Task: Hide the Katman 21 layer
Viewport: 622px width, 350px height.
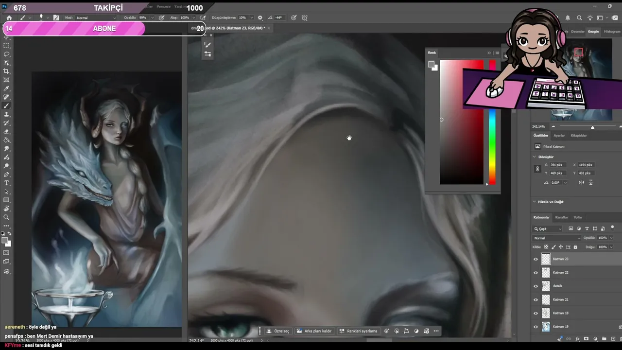Action: [x=536, y=300]
